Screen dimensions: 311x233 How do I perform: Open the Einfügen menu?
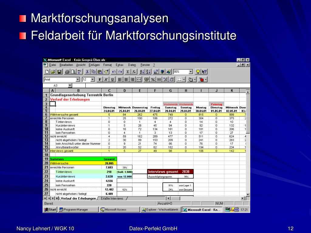click(94, 65)
